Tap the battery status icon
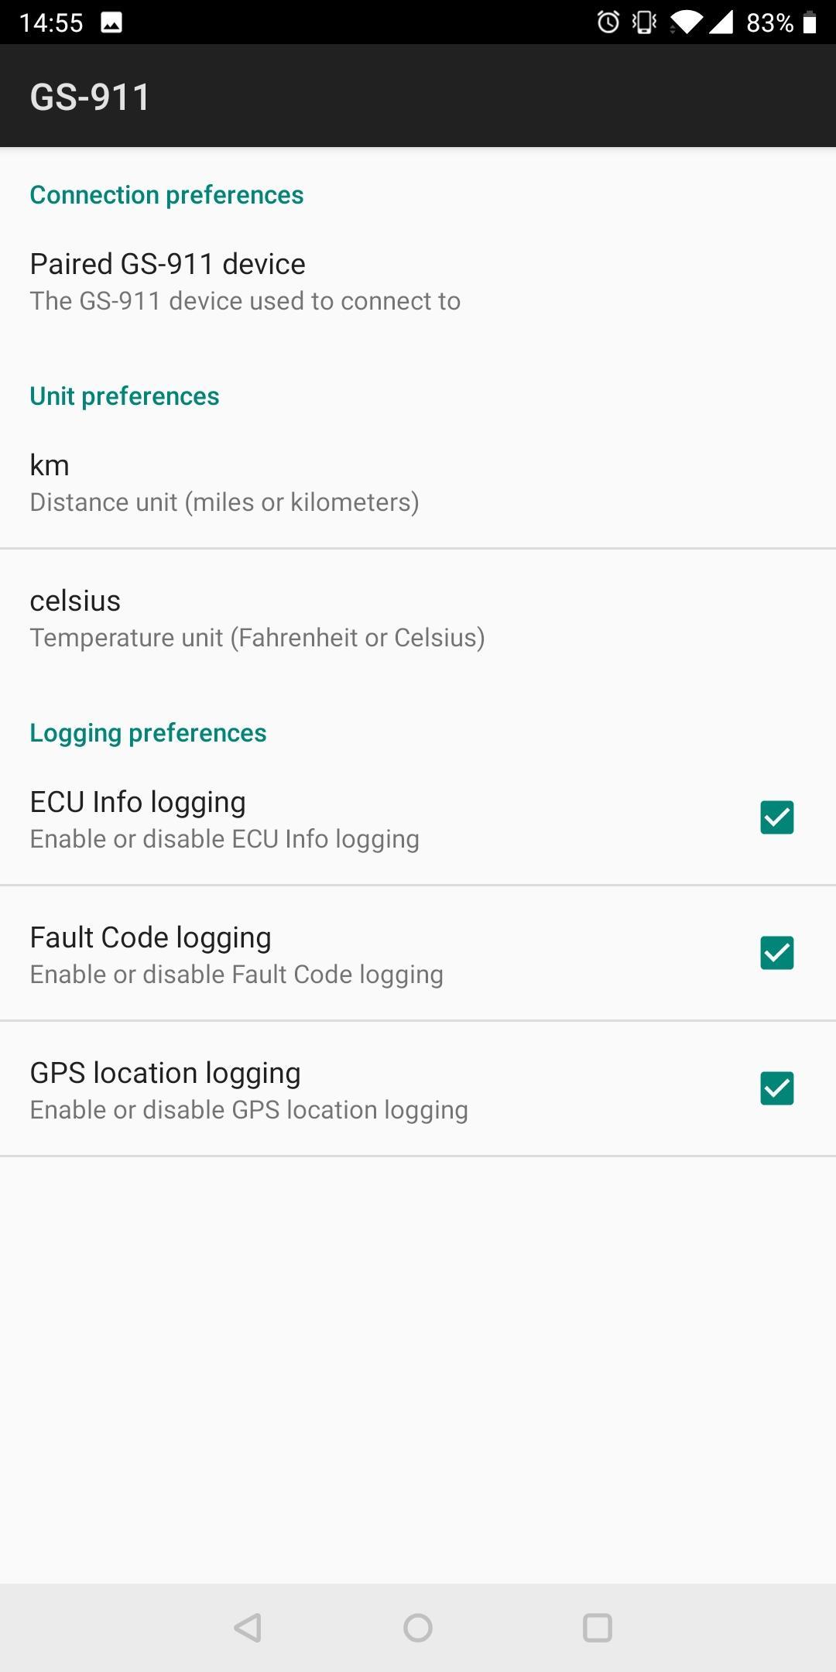The image size is (836, 1672). tap(810, 22)
